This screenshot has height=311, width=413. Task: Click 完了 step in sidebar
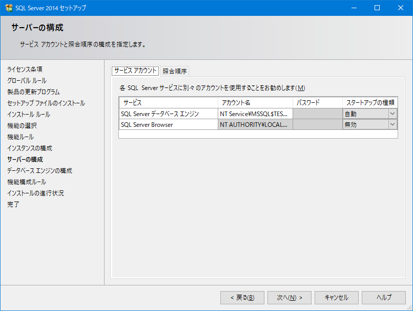coord(13,205)
